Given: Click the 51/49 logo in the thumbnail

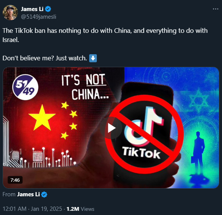Looking at the screenshot, I should point(25,87).
